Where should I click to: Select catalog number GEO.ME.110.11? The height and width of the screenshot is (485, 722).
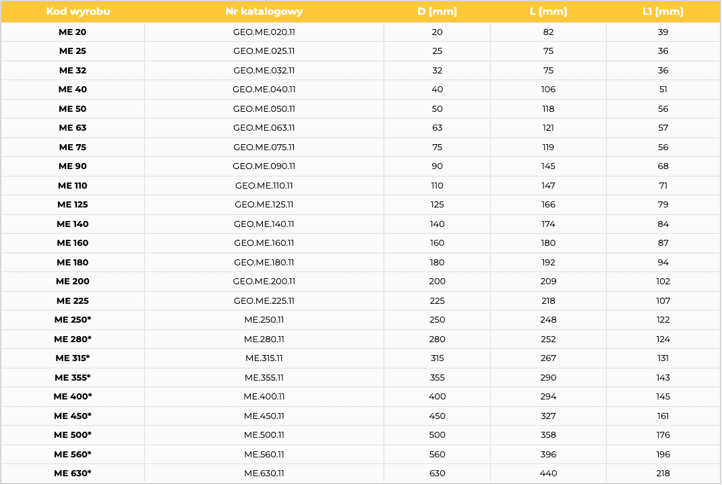pyautogui.click(x=264, y=185)
